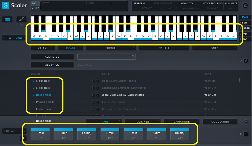252x146 pixels.
Task: Open the Scale Notes Map dropdown
Action: (190, 8)
